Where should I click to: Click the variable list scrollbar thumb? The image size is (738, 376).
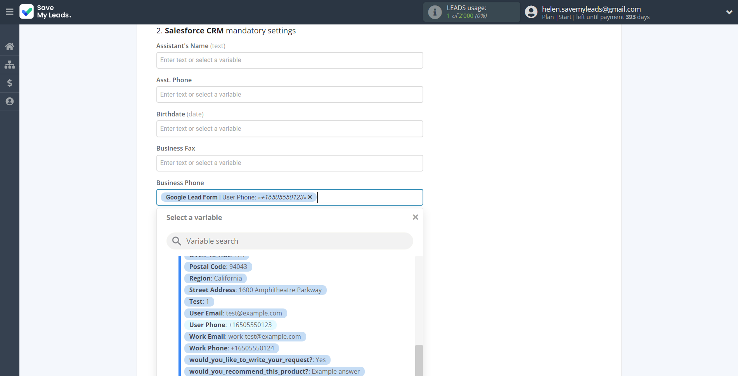419,360
